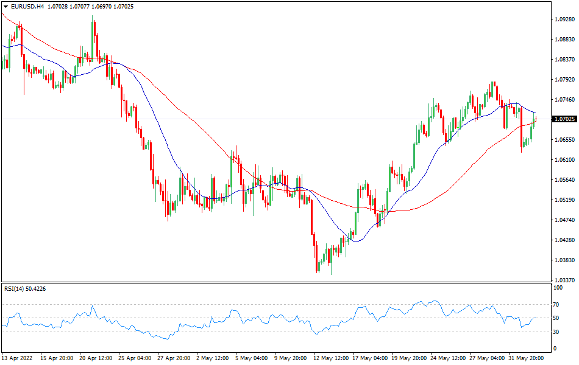This screenshot has height=365, width=579.
Task: Select the 31 May 20:00 time label
Action: coord(525,359)
